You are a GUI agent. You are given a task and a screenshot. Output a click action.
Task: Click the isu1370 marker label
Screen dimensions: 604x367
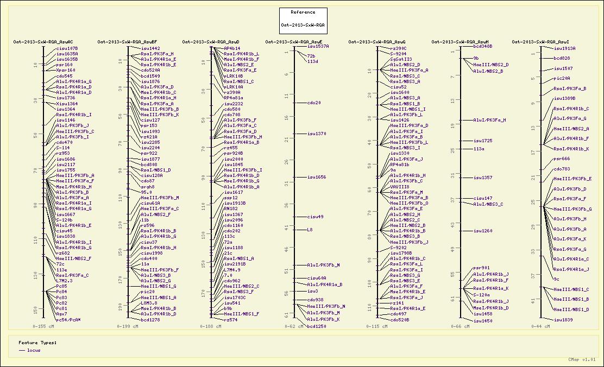tap(317, 134)
